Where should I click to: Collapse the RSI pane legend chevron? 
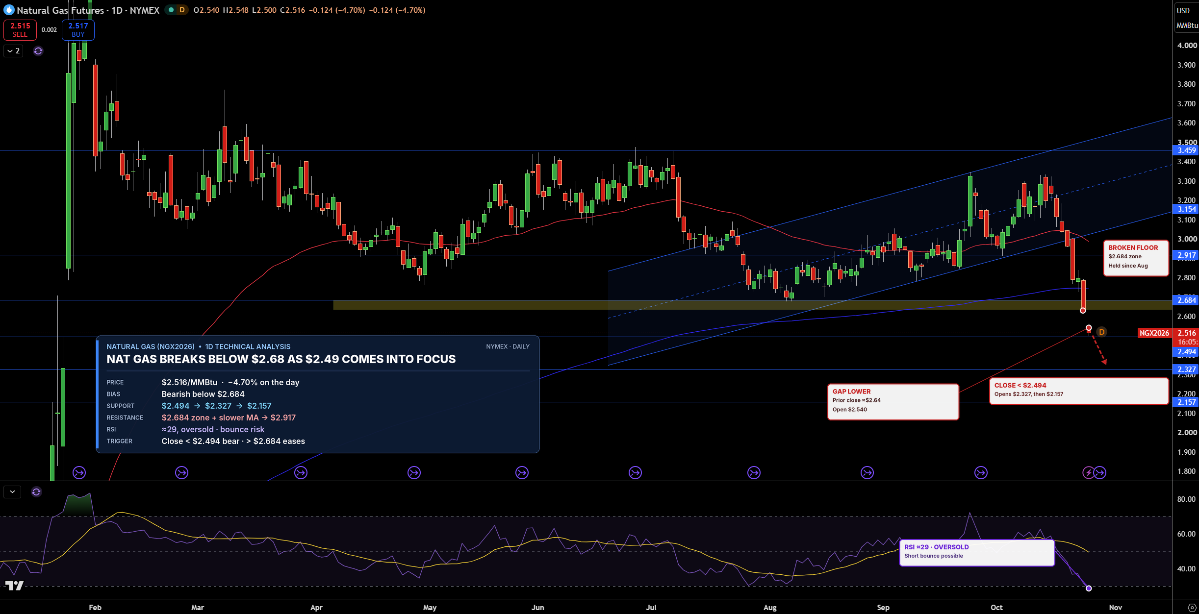click(12, 492)
